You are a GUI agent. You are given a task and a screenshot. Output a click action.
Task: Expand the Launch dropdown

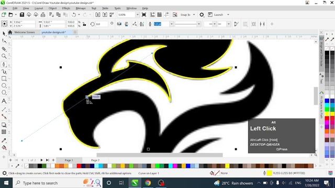pyautogui.click(x=228, y=15)
